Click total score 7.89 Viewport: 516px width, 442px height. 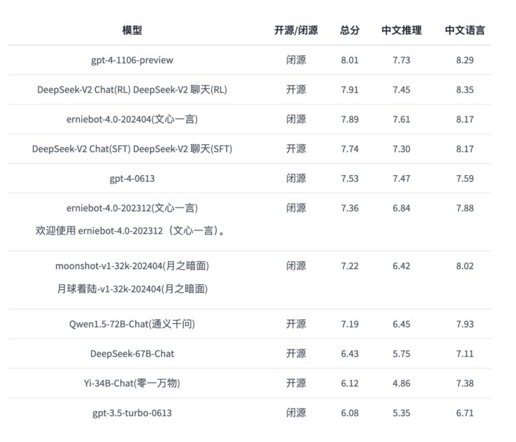[349, 119]
